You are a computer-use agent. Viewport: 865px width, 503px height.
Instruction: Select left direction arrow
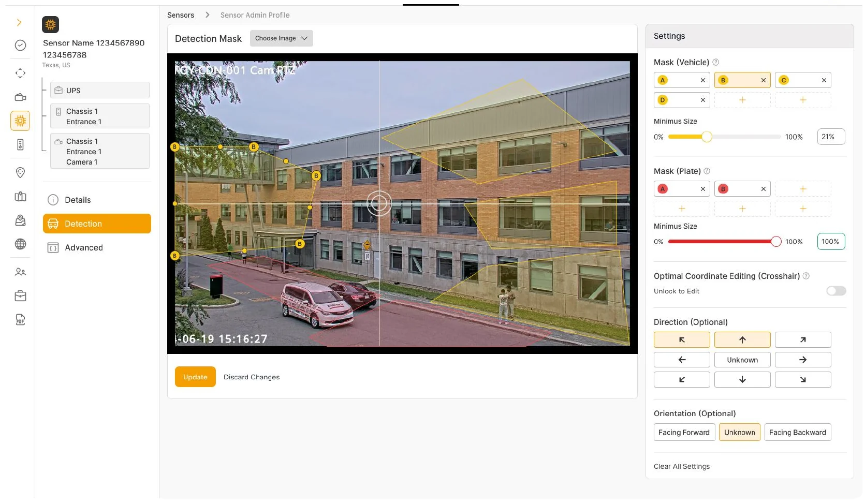682,360
